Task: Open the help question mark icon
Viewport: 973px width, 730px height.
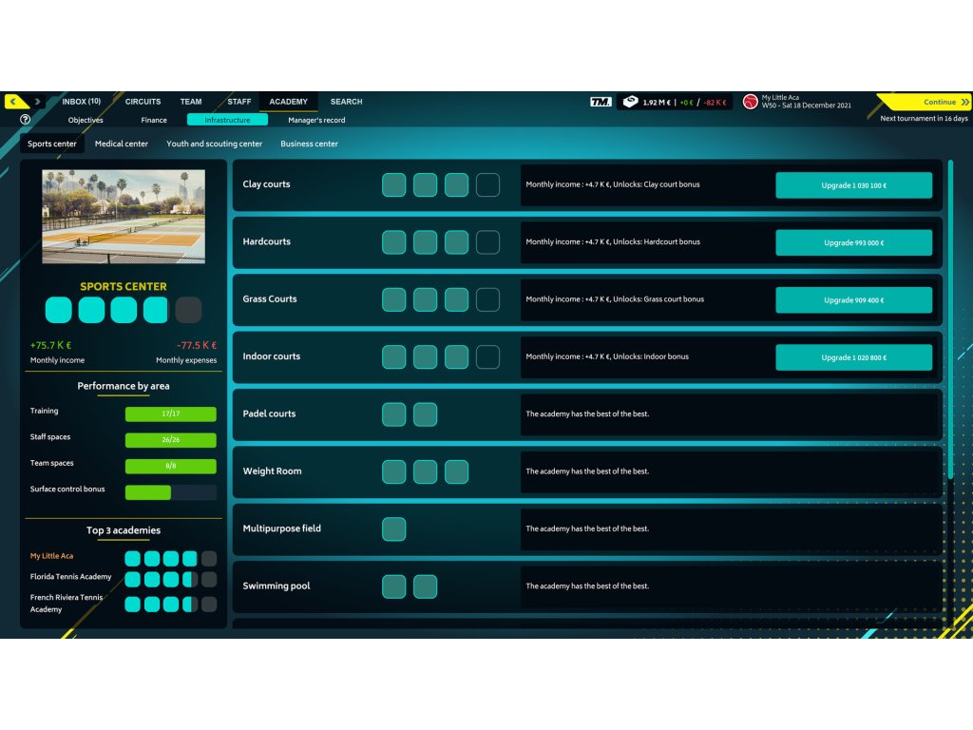Action: point(25,119)
